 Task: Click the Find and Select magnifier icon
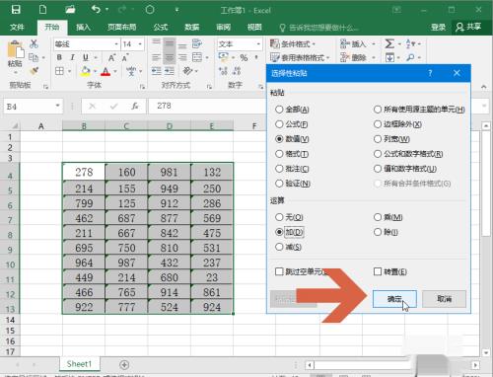pos(410,58)
